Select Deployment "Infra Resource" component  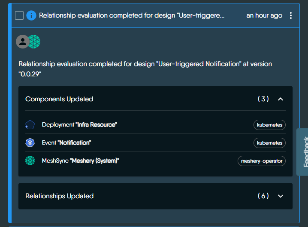pos(79,125)
